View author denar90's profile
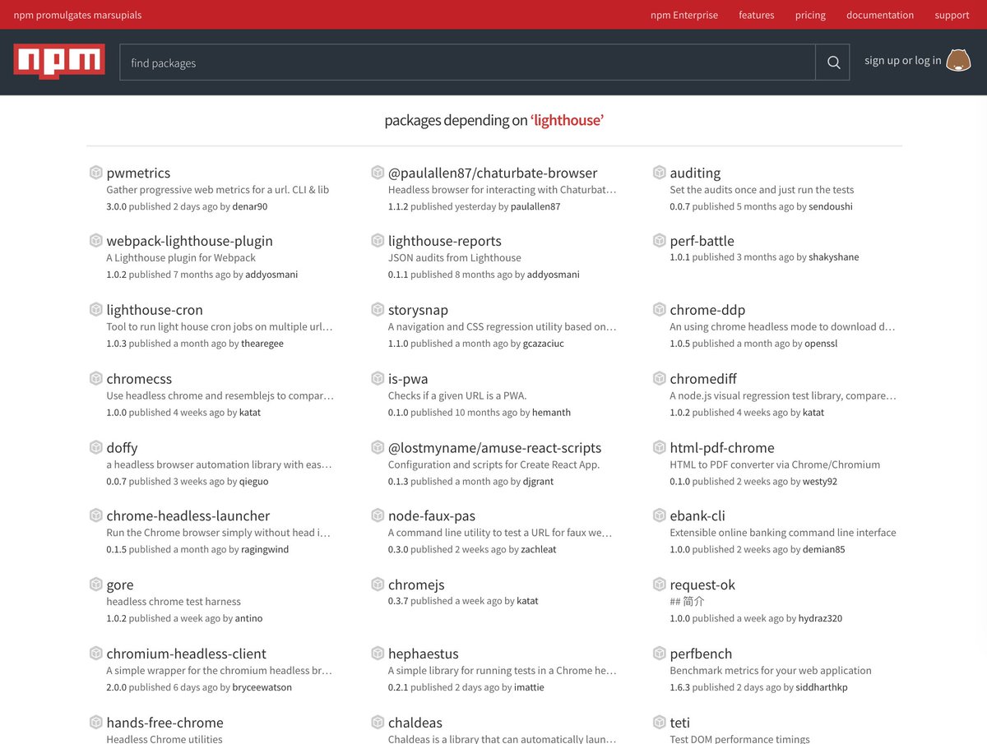 250,206
